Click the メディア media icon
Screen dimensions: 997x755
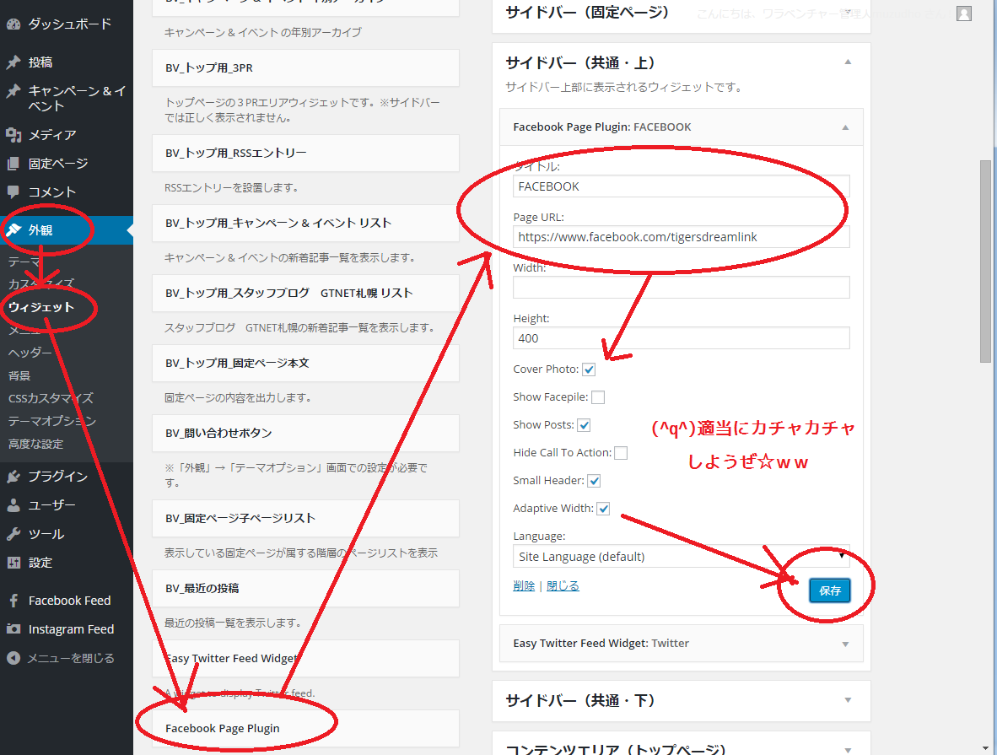[13, 135]
